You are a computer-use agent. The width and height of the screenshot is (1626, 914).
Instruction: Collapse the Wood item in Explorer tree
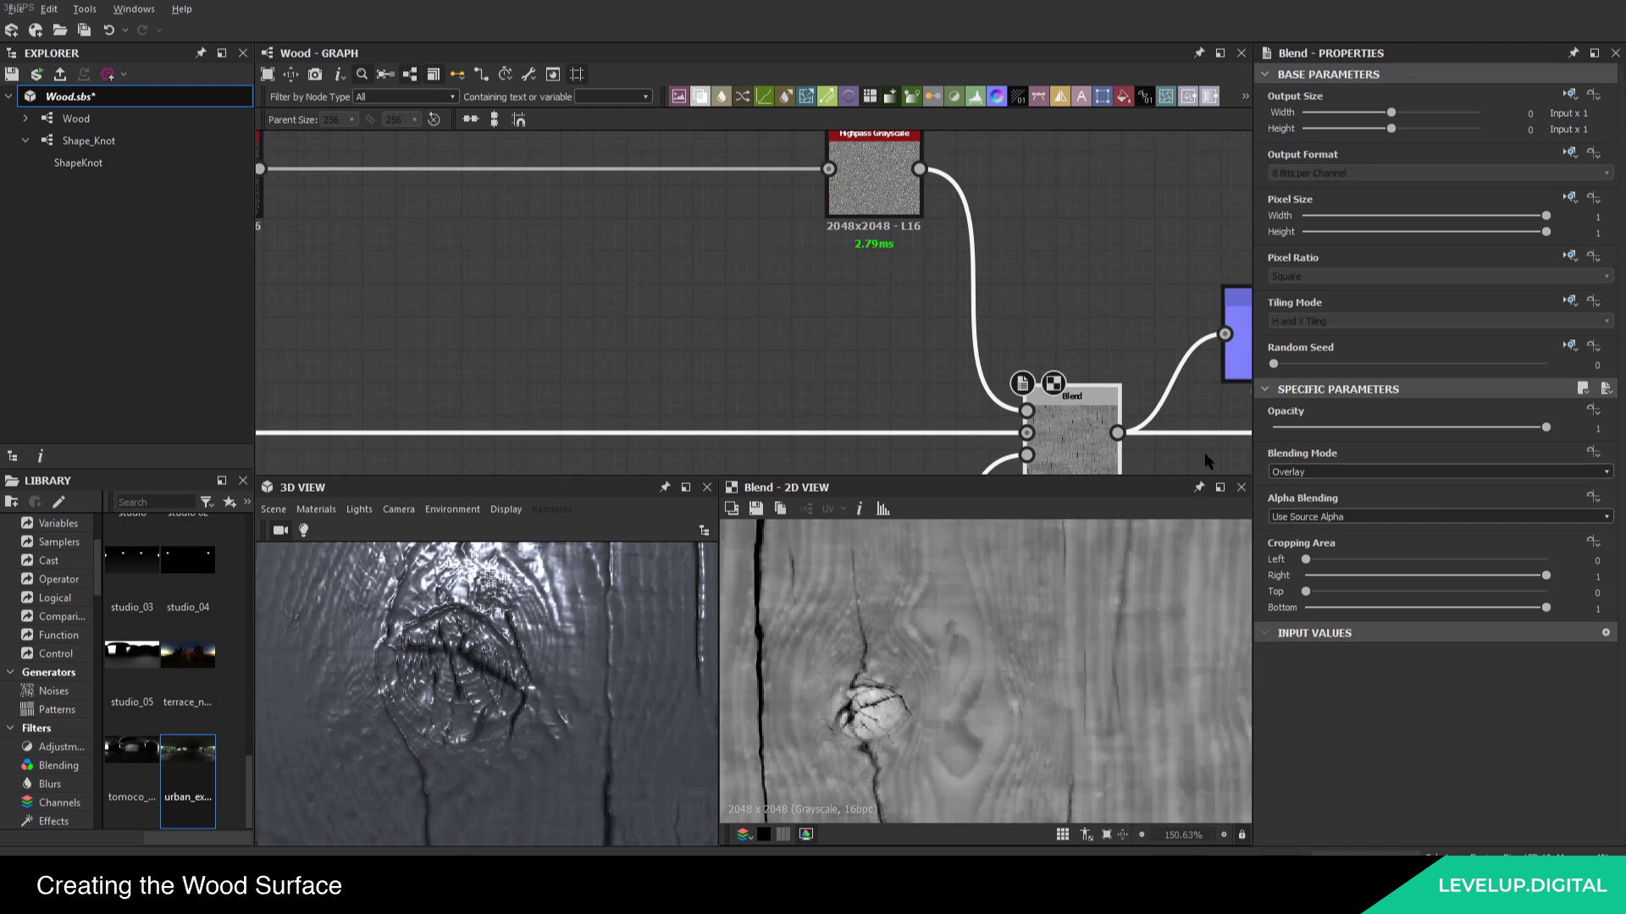tap(25, 118)
